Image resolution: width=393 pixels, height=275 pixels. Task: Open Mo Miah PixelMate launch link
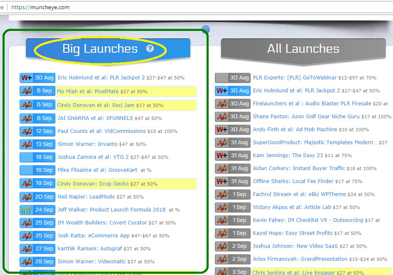88,92
